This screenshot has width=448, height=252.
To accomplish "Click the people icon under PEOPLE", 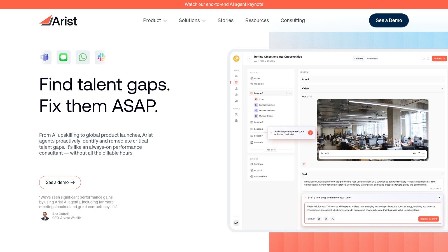I will click(x=236, y=114).
